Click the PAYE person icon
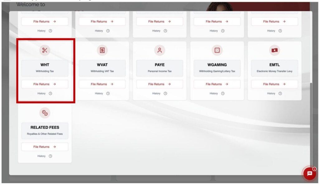 (x=159, y=50)
